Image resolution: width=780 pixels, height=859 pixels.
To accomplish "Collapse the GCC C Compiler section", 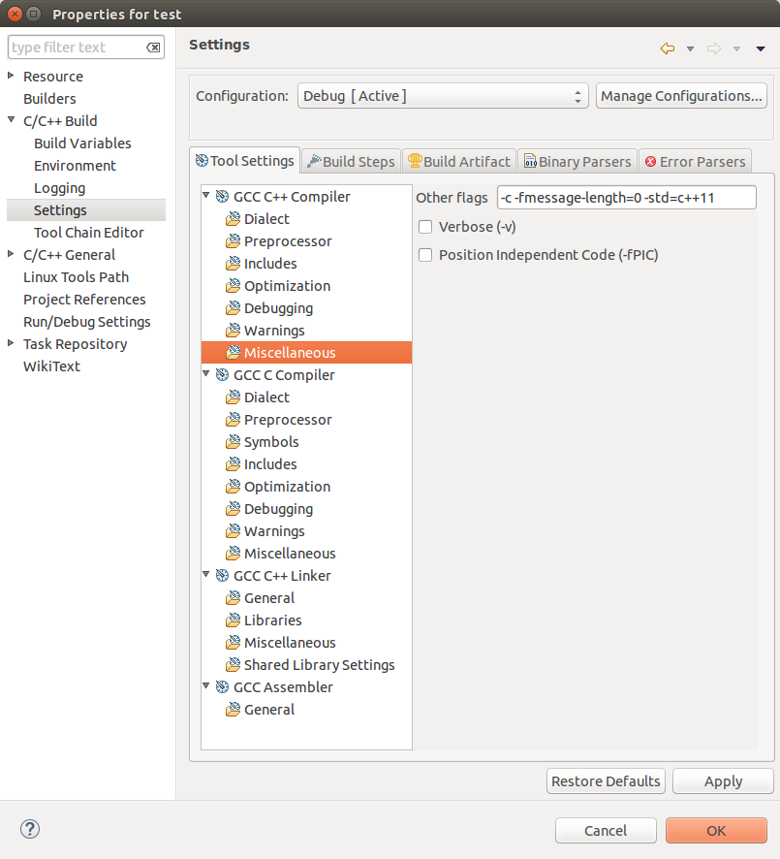I will 205,374.
